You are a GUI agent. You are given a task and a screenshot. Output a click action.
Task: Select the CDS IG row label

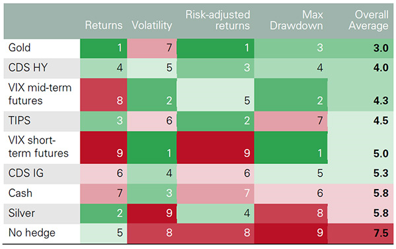26,173
